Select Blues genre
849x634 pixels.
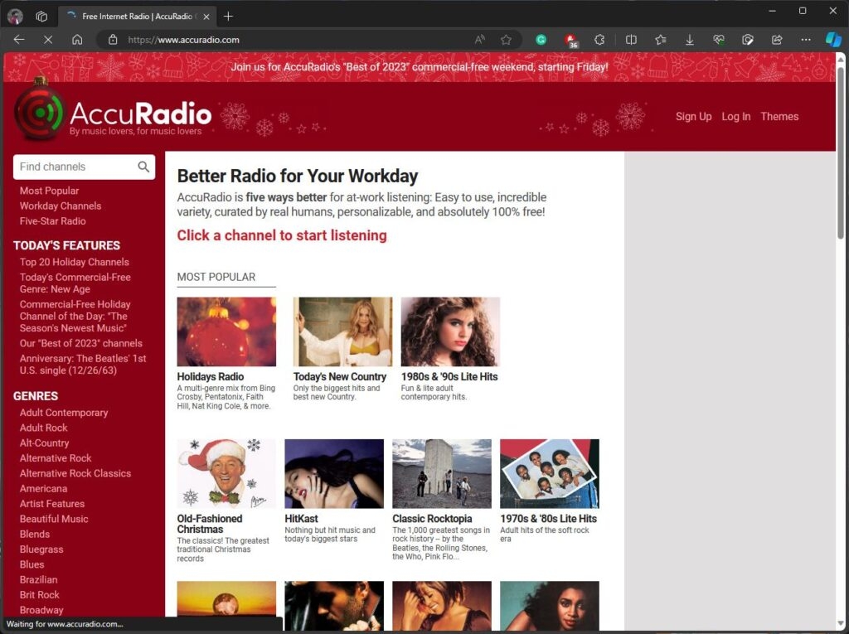[x=32, y=564]
